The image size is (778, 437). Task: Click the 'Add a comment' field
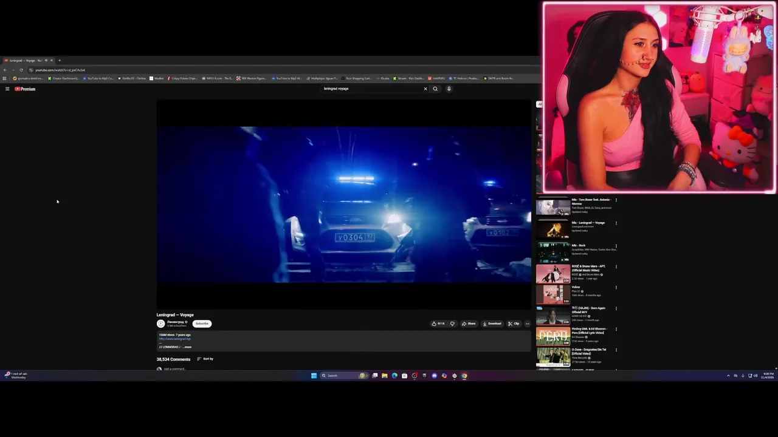click(x=174, y=368)
